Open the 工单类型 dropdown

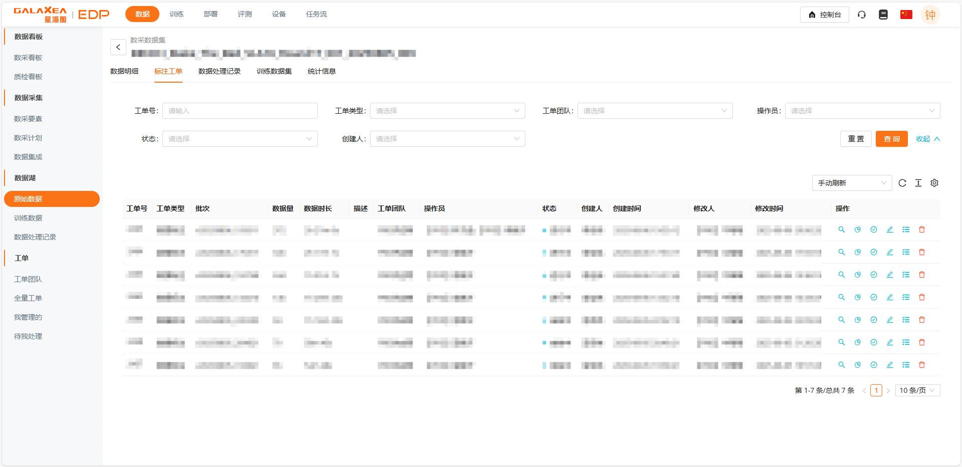click(x=447, y=111)
